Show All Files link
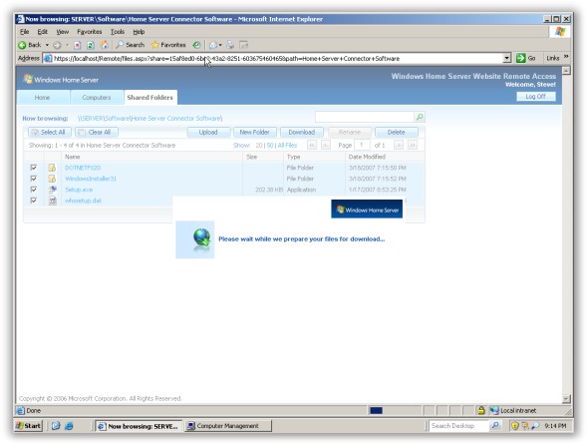 [x=287, y=145]
